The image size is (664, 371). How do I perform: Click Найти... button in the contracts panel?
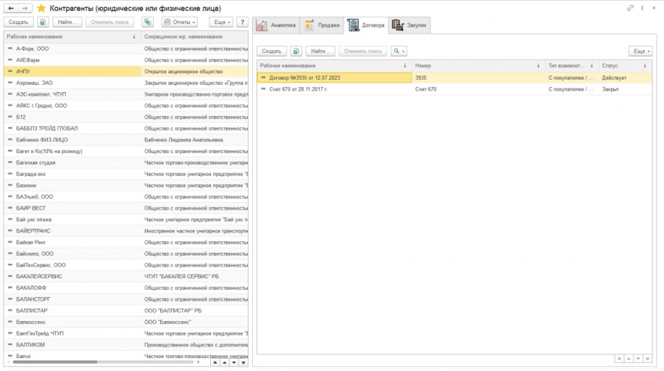tap(320, 51)
